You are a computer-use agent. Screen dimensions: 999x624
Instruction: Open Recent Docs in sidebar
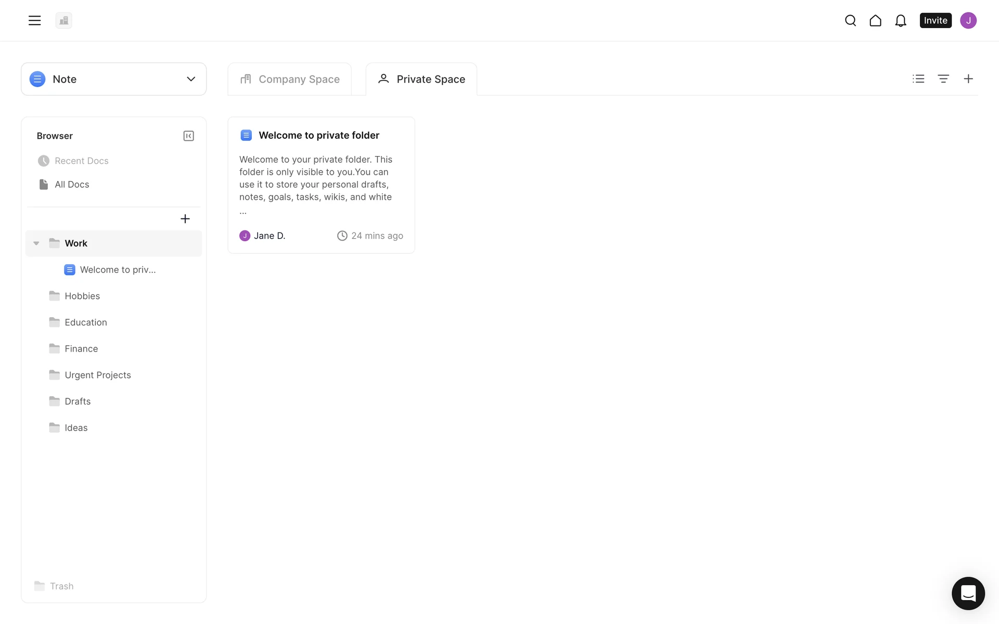(x=81, y=161)
